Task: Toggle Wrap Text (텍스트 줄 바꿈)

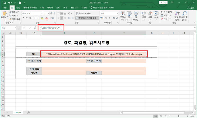Action: pos(83,13)
